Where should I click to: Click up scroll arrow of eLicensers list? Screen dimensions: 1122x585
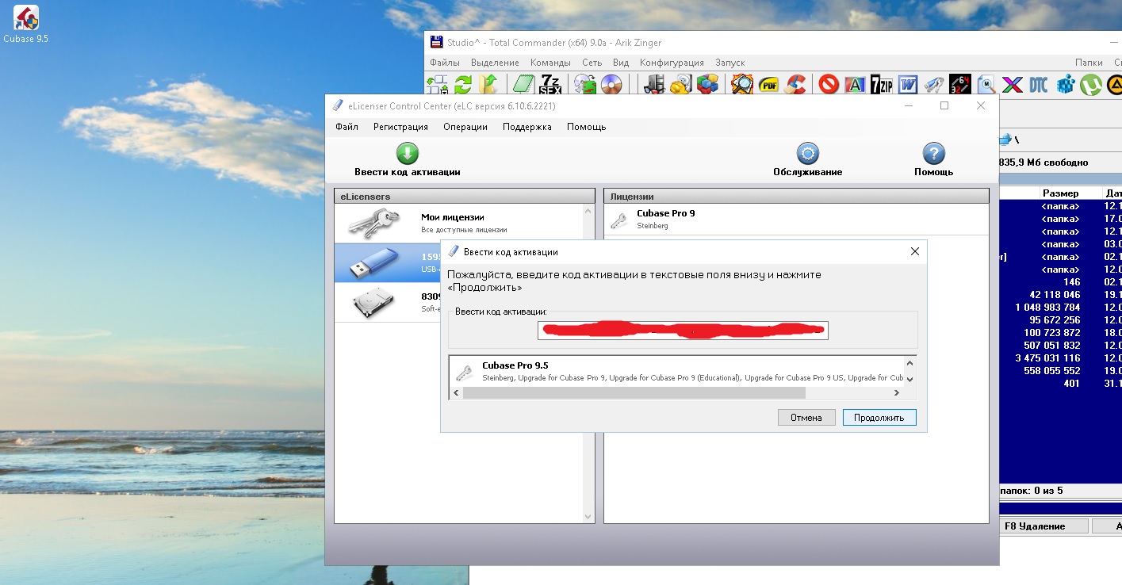(x=588, y=212)
